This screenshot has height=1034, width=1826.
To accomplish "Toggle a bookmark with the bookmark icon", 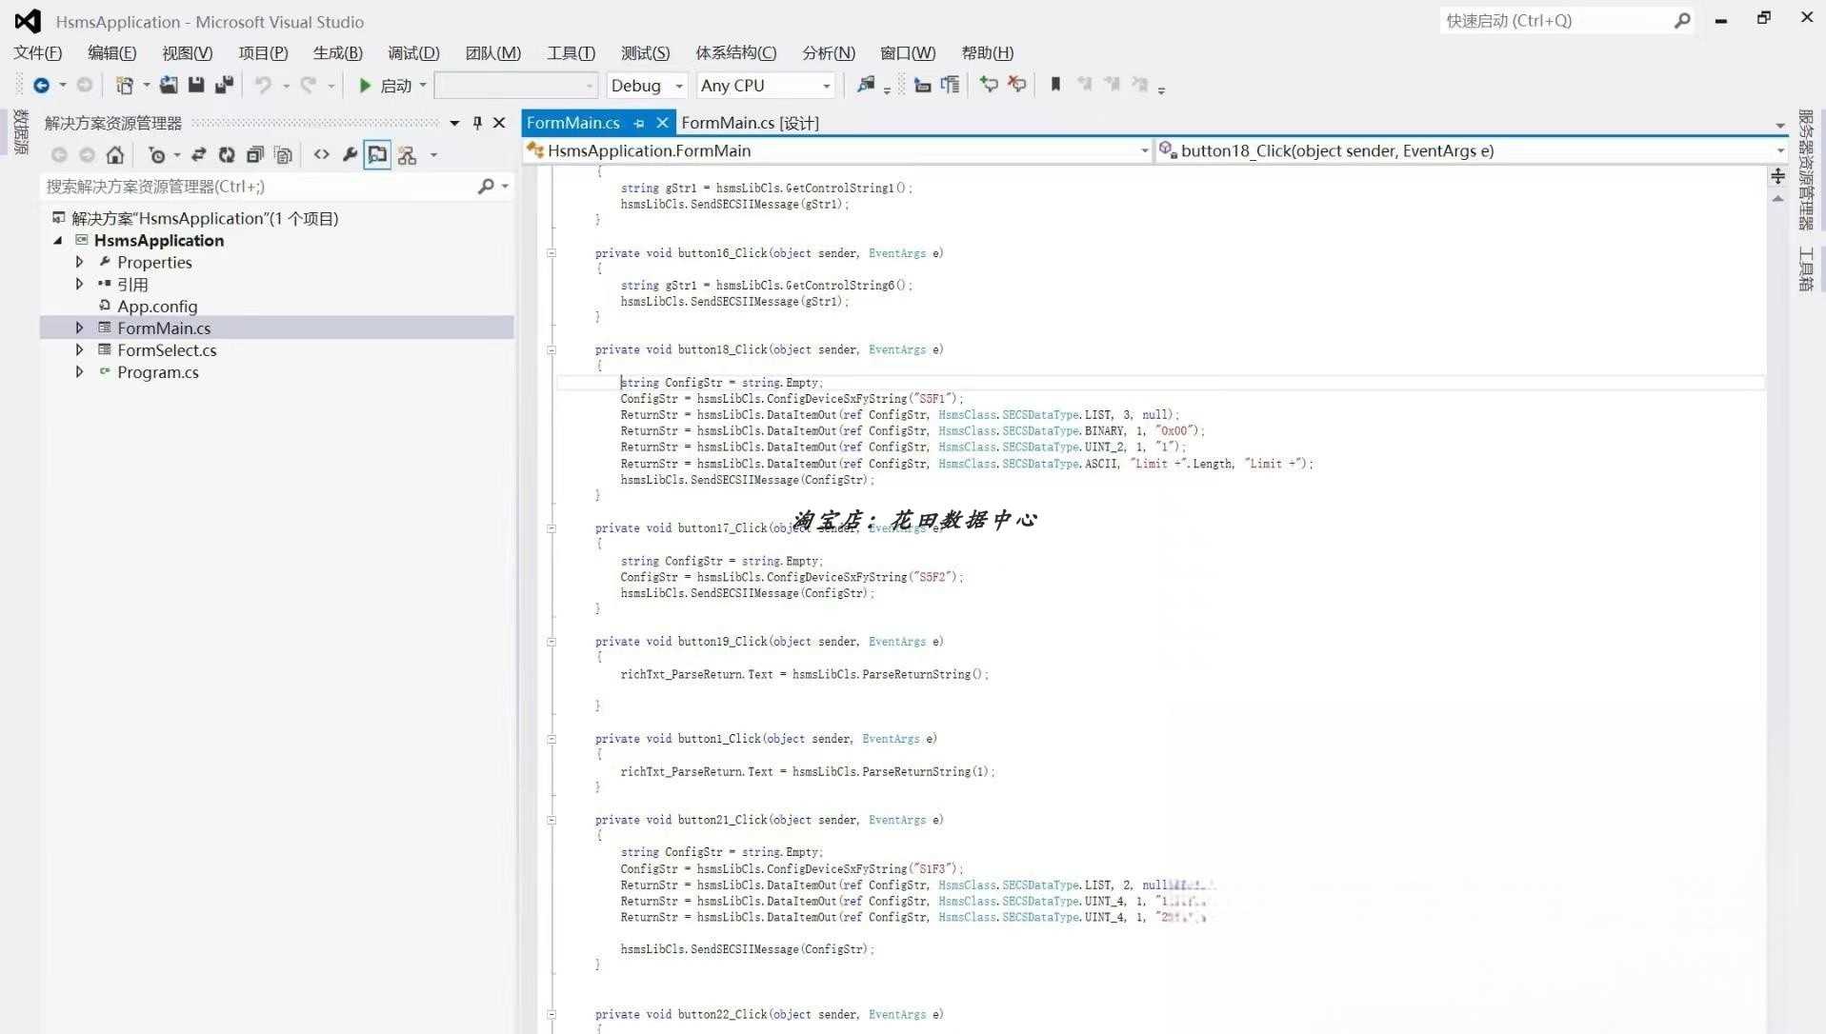I will coord(1055,85).
